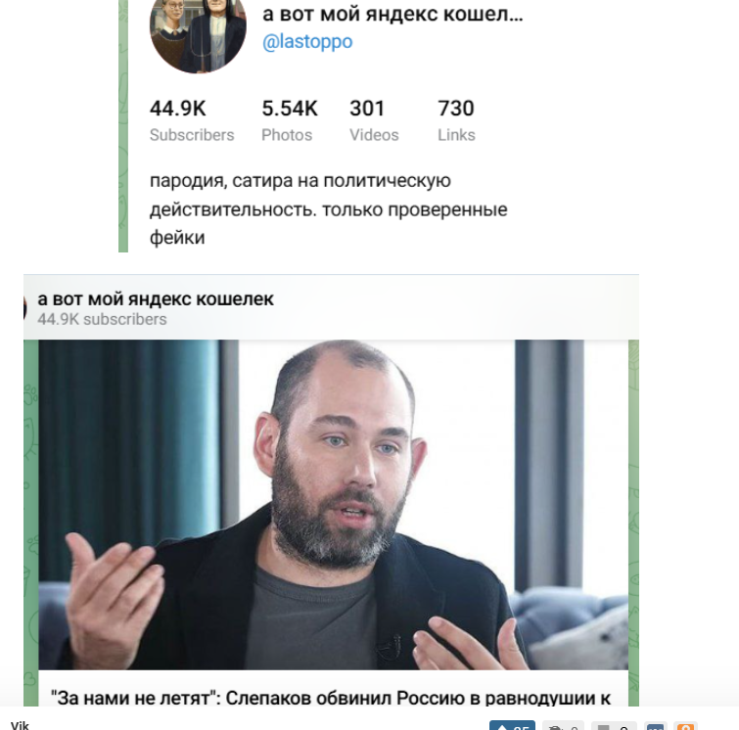Click the author name Vik
The height and width of the screenshot is (730, 739).
tap(20, 725)
